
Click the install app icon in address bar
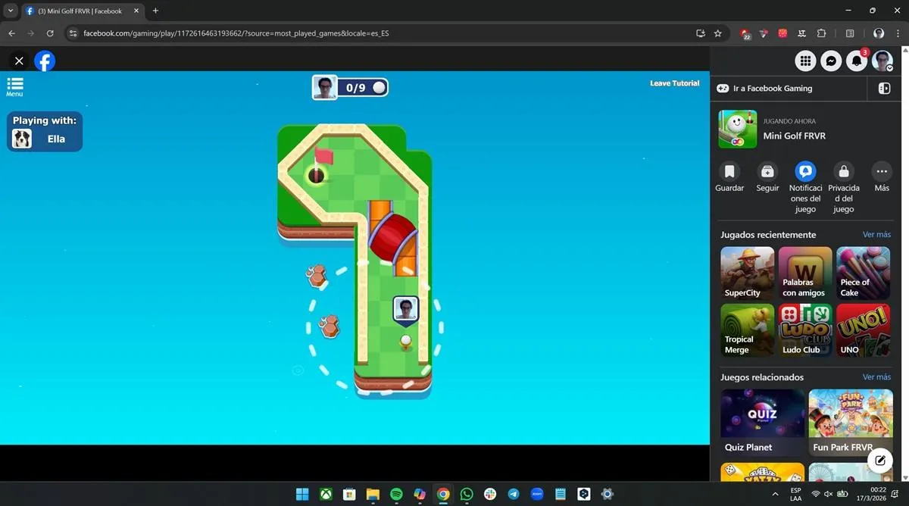click(701, 33)
